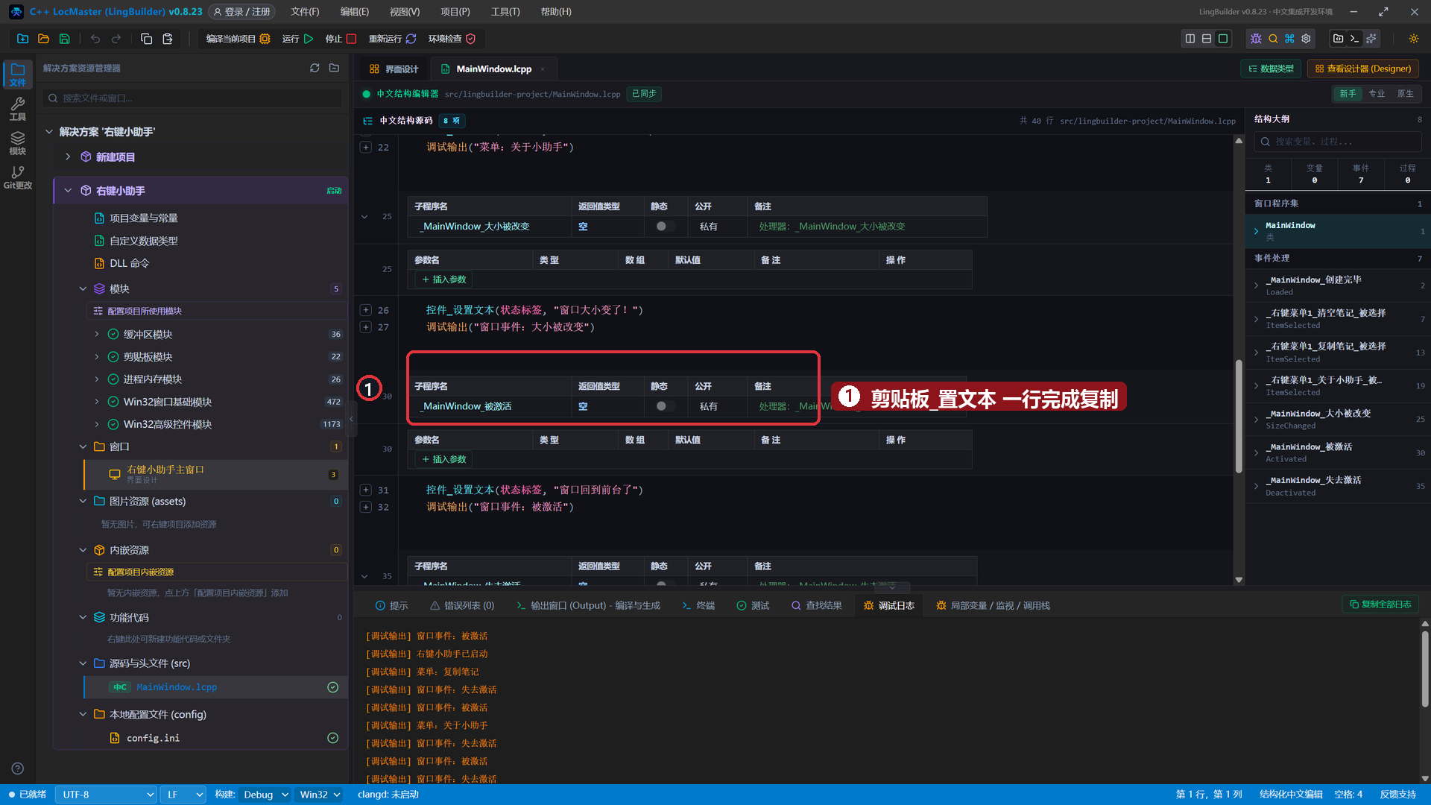The width and height of the screenshot is (1431, 805).
Task: Select horizontal split layout icon
Action: (x=1207, y=39)
